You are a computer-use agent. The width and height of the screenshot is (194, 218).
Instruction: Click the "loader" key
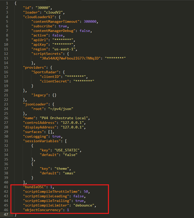click(31, 12)
